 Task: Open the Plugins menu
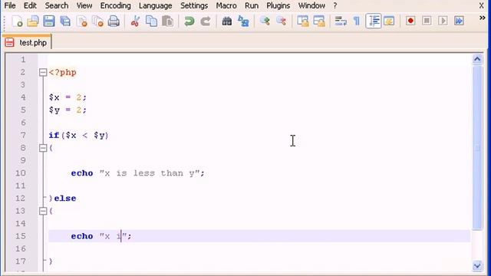tap(278, 5)
